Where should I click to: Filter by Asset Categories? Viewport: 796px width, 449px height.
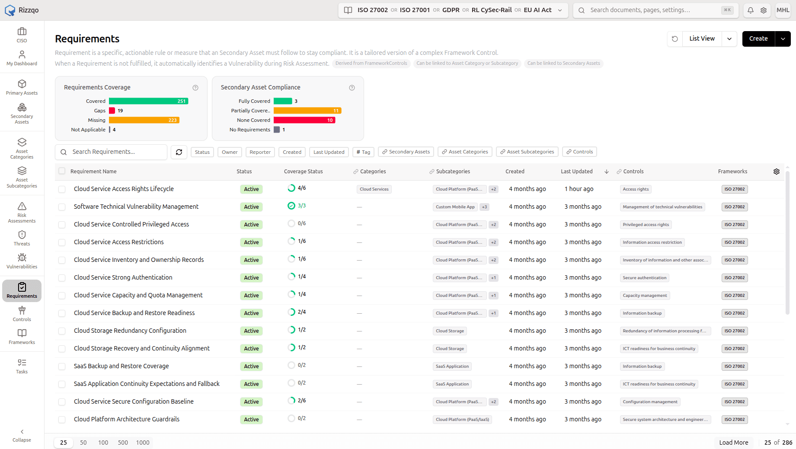coord(465,152)
